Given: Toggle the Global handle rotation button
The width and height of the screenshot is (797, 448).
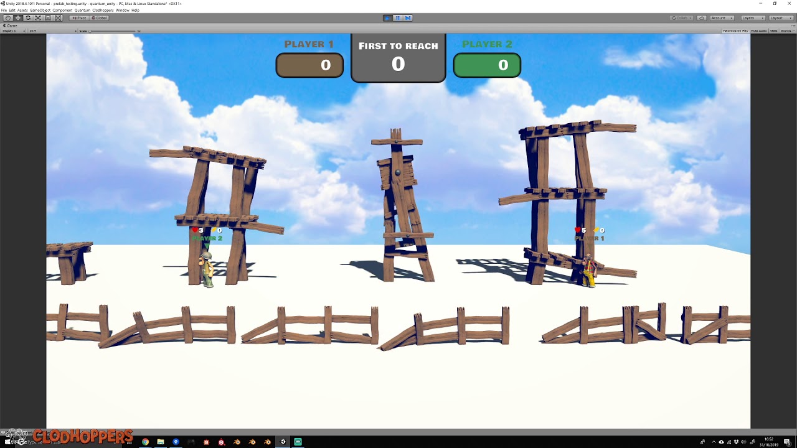Looking at the screenshot, I should point(99,18).
